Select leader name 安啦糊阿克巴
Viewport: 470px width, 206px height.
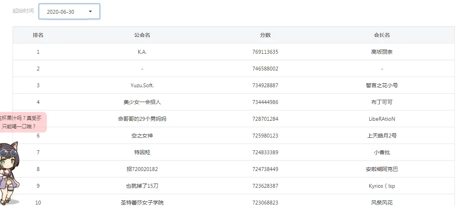(x=382, y=169)
